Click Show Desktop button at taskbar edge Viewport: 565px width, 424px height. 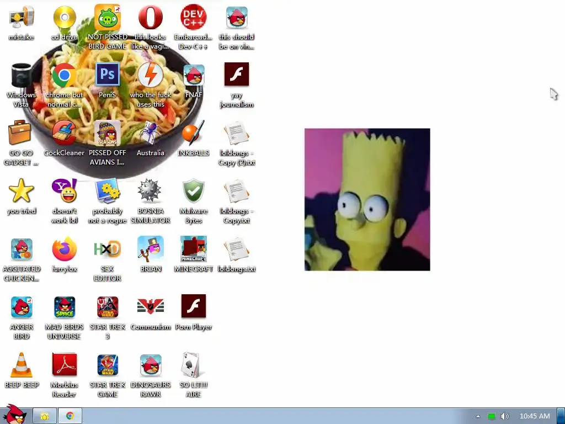pyautogui.click(x=561, y=416)
